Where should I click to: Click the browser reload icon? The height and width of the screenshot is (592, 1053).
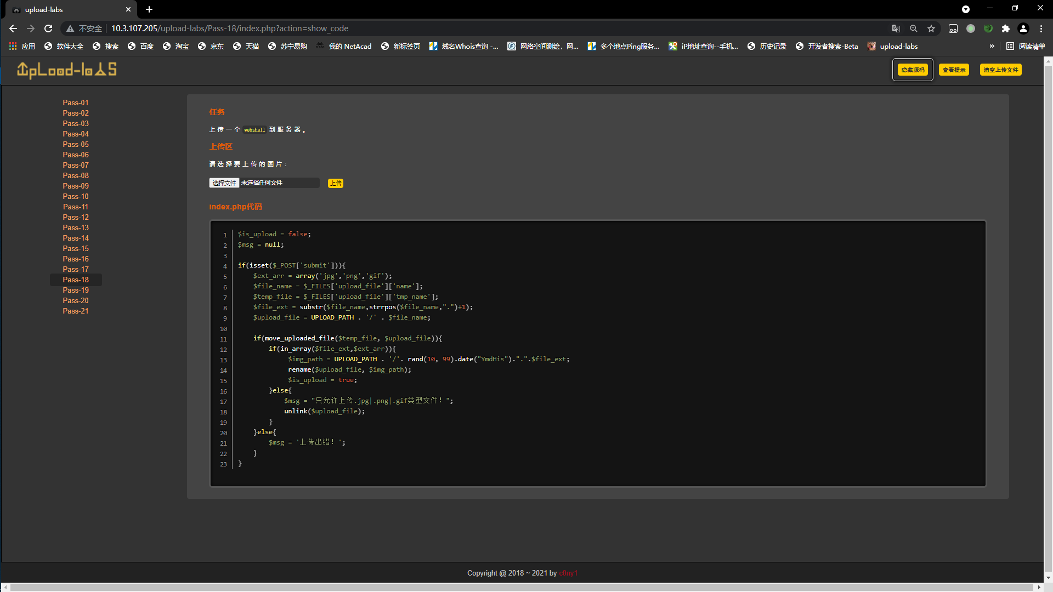[x=48, y=29]
